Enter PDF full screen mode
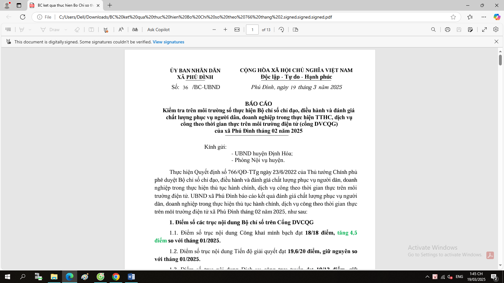 [484, 30]
